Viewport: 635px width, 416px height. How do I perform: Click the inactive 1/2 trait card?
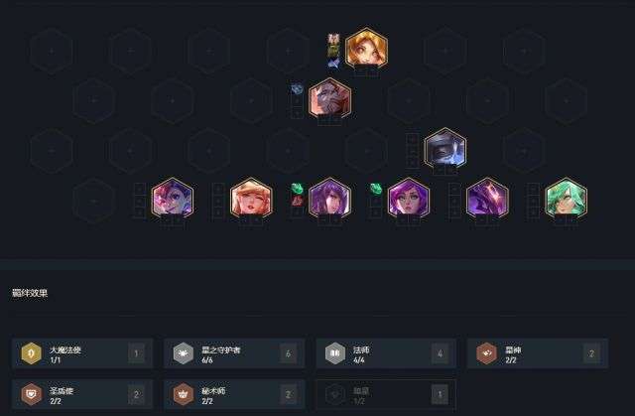(386, 394)
